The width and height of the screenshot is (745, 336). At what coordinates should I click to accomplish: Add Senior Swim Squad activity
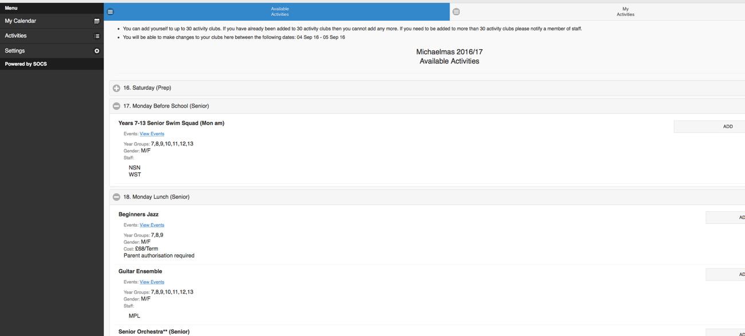click(709, 127)
